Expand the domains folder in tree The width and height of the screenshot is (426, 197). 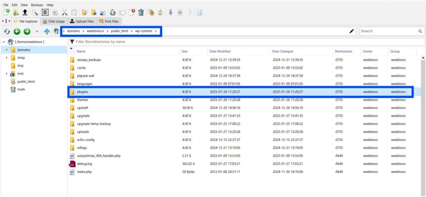tap(6, 50)
